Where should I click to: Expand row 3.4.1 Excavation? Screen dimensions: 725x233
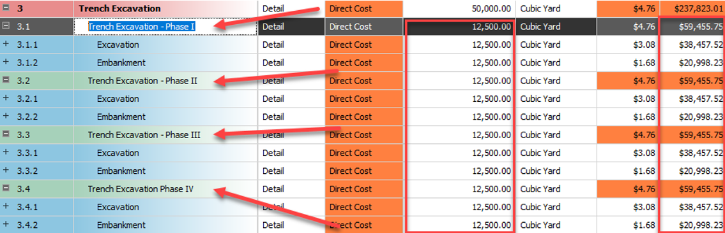(6, 206)
